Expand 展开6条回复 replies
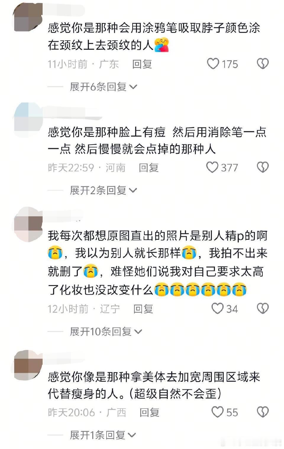Viewport: 284px width, 449px height. (x=103, y=87)
